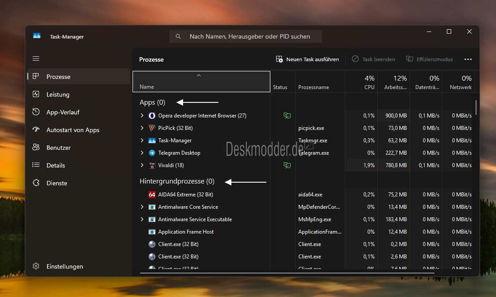This screenshot has width=496, height=297.
Task: Open the hamburger navigation menu
Action: coord(36,59)
